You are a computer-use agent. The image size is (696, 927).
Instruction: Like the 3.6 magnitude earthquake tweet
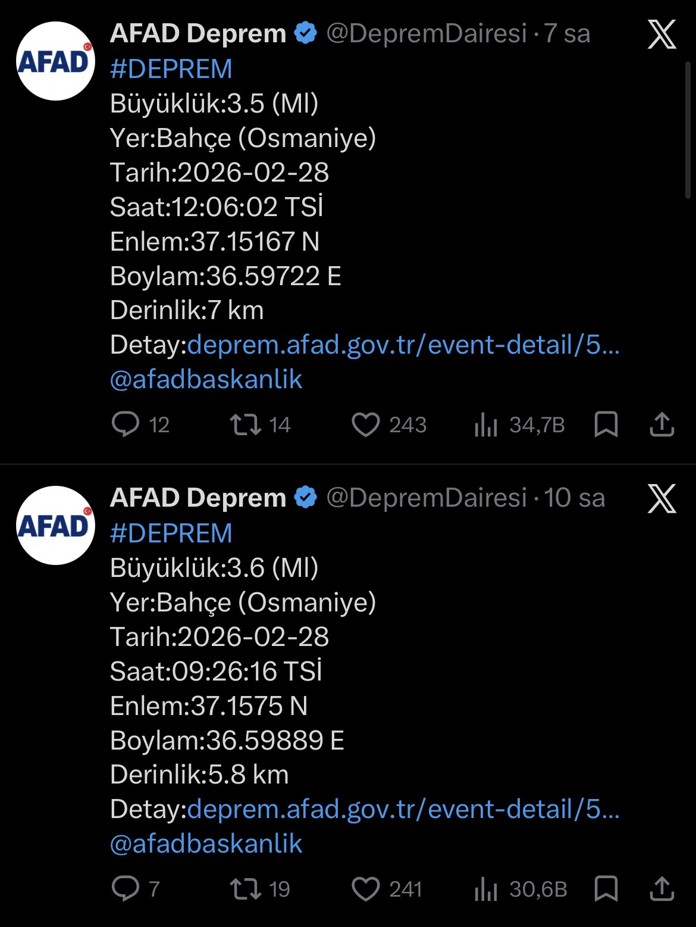365,889
